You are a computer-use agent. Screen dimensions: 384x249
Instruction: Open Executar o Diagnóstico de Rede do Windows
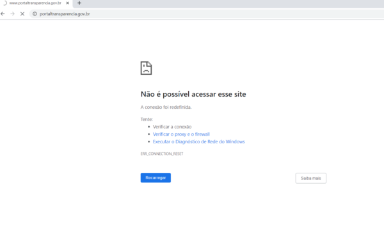click(x=198, y=141)
